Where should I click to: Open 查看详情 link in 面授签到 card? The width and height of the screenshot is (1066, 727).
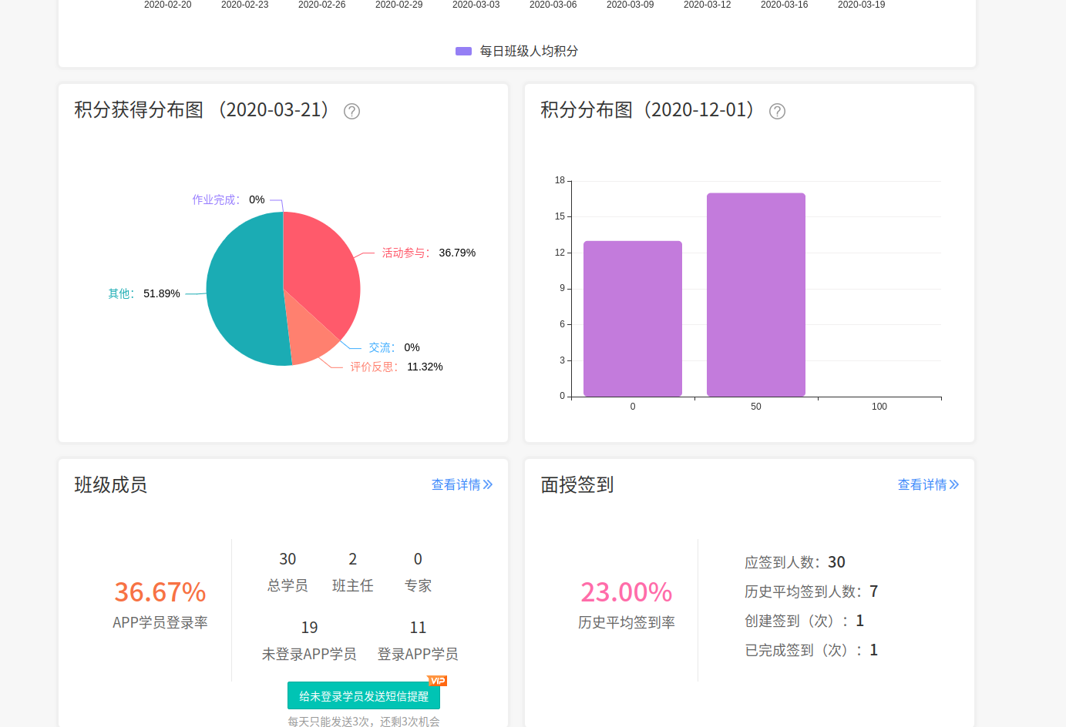pos(928,484)
